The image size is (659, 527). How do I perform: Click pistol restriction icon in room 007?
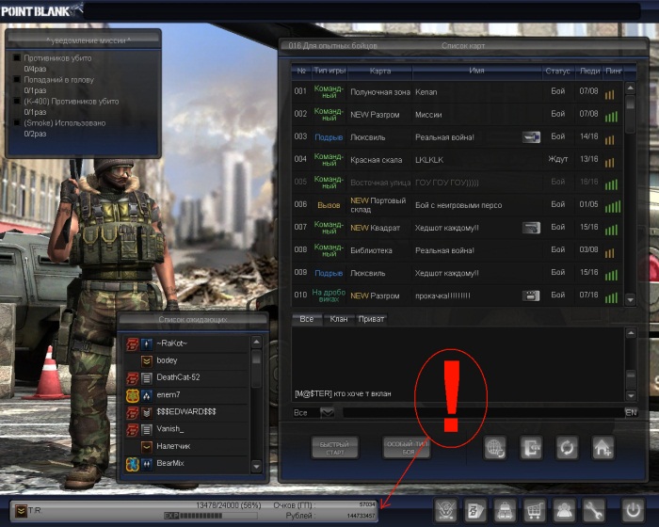(x=531, y=228)
